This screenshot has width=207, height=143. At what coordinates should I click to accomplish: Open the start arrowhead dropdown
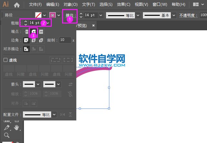(x=38, y=84)
